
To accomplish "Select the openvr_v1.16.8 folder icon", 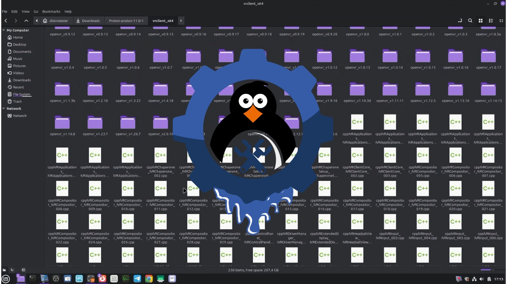I will pyautogui.click(x=62, y=122).
